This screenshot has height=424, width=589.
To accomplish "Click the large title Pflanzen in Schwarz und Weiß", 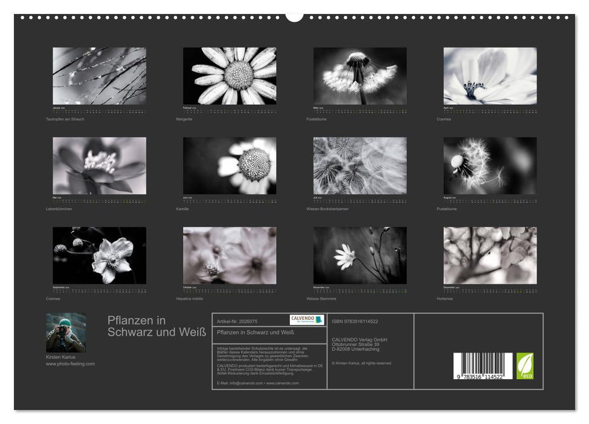I will tap(157, 326).
